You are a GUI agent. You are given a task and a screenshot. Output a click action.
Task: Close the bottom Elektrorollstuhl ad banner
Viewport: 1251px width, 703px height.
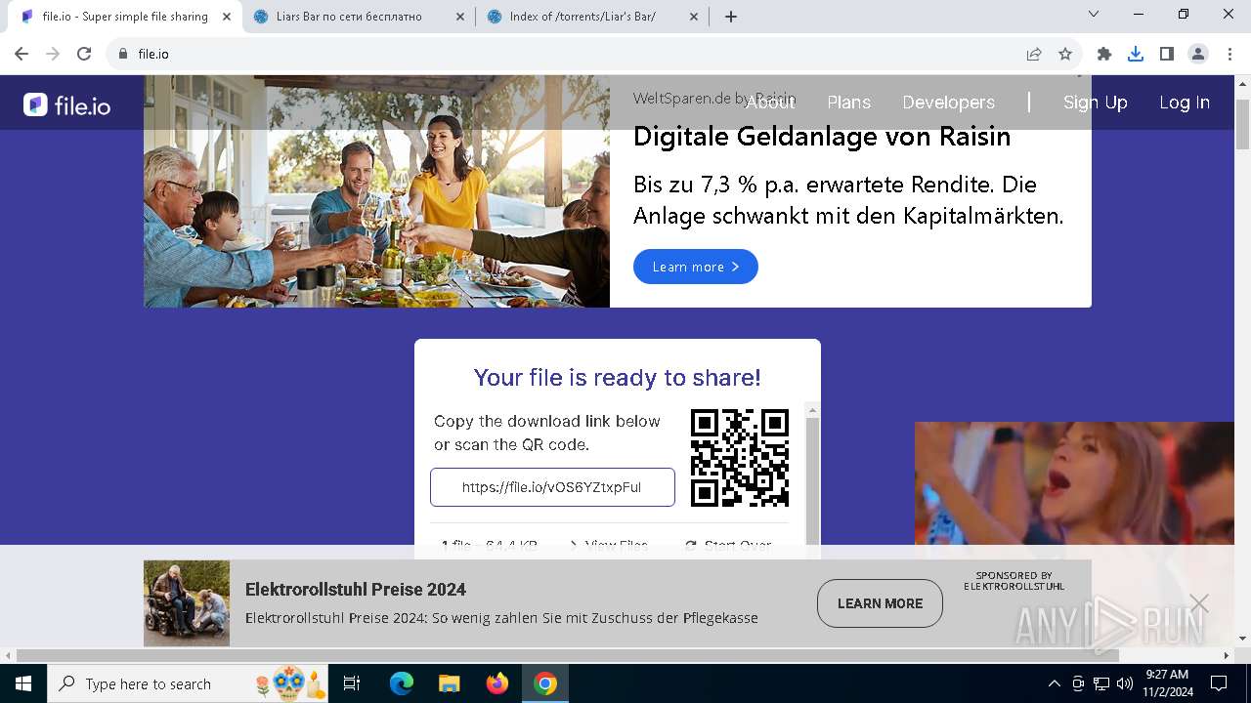pyautogui.click(x=1199, y=603)
